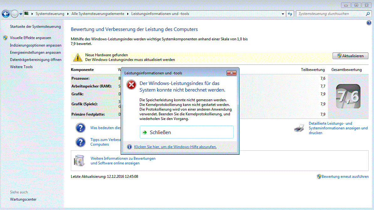Open Wartungscenter from the sidebar
This screenshot has width=374, height=210.
click(x=23, y=199)
